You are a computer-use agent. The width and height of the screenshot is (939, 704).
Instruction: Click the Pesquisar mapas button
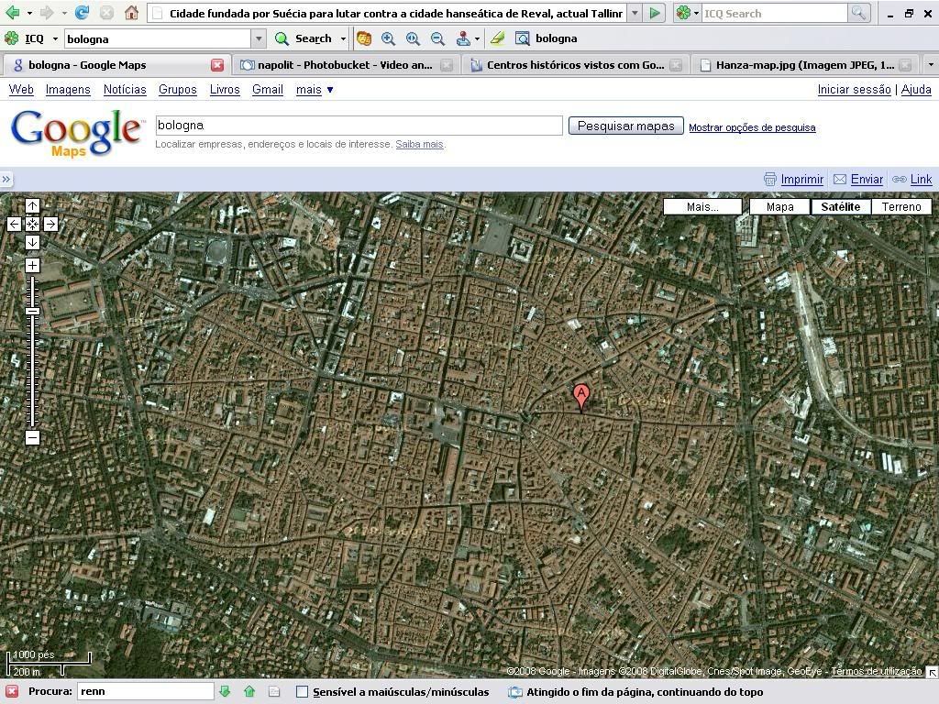click(x=625, y=126)
